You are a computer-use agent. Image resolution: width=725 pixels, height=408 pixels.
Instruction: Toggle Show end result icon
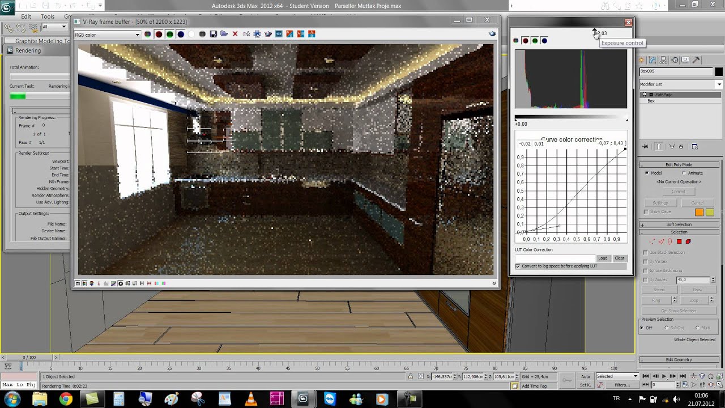click(659, 147)
